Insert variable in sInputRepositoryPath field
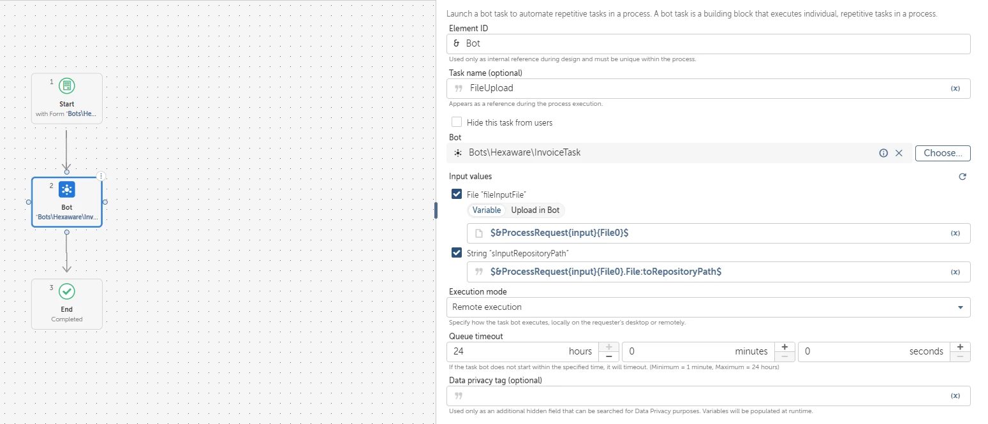The image size is (988, 424). (955, 272)
